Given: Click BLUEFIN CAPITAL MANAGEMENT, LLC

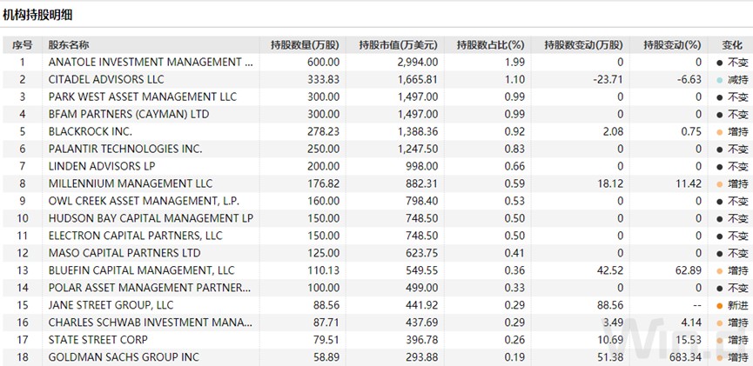Looking at the screenshot, I should coord(141,270).
